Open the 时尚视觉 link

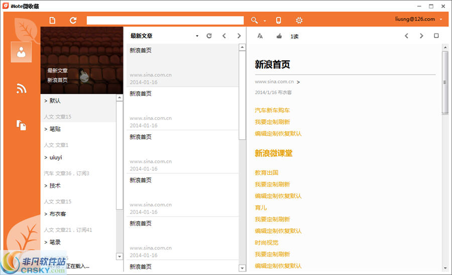click(266, 242)
